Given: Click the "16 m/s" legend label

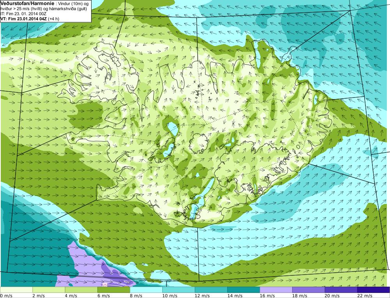Looking at the screenshot, I should (x=268, y=296).
